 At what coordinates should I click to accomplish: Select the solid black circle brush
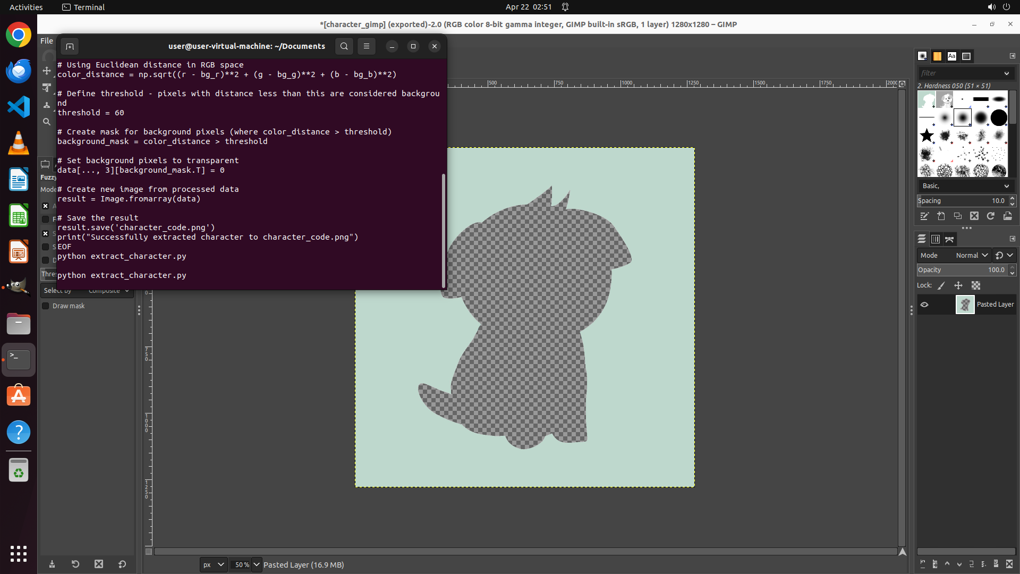(999, 117)
